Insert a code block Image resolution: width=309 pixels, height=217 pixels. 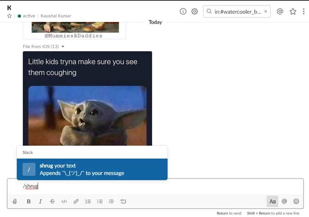click(123, 201)
